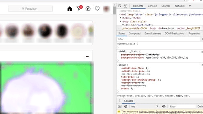The width and height of the screenshot is (203, 114).
Task: Open the Properties sub-tab
Action: [x=194, y=33]
